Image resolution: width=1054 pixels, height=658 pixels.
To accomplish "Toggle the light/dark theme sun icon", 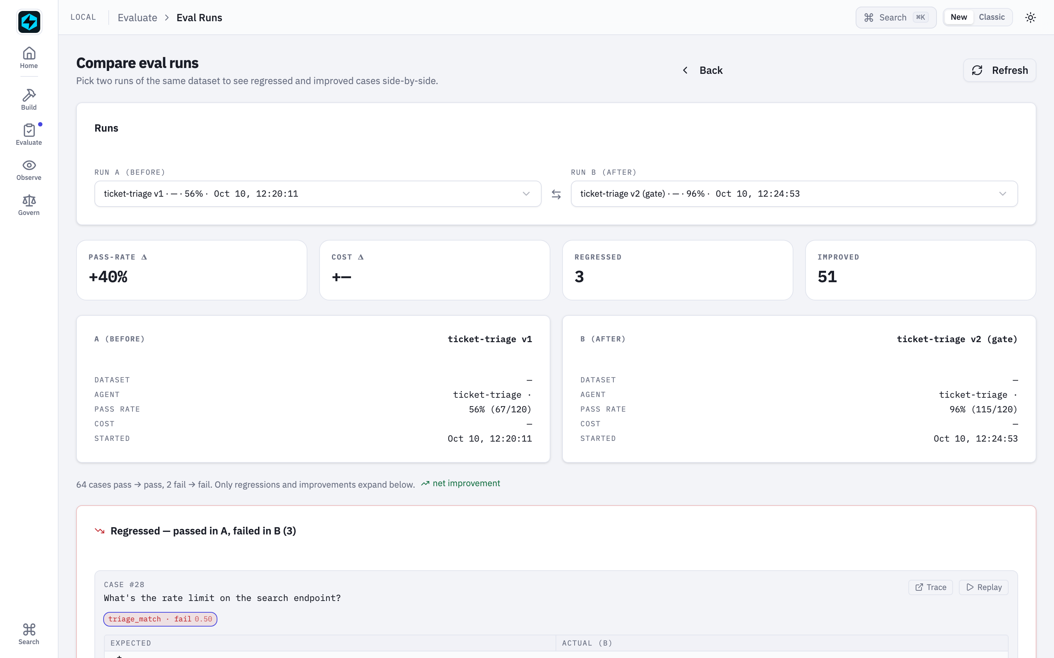I will point(1030,18).
